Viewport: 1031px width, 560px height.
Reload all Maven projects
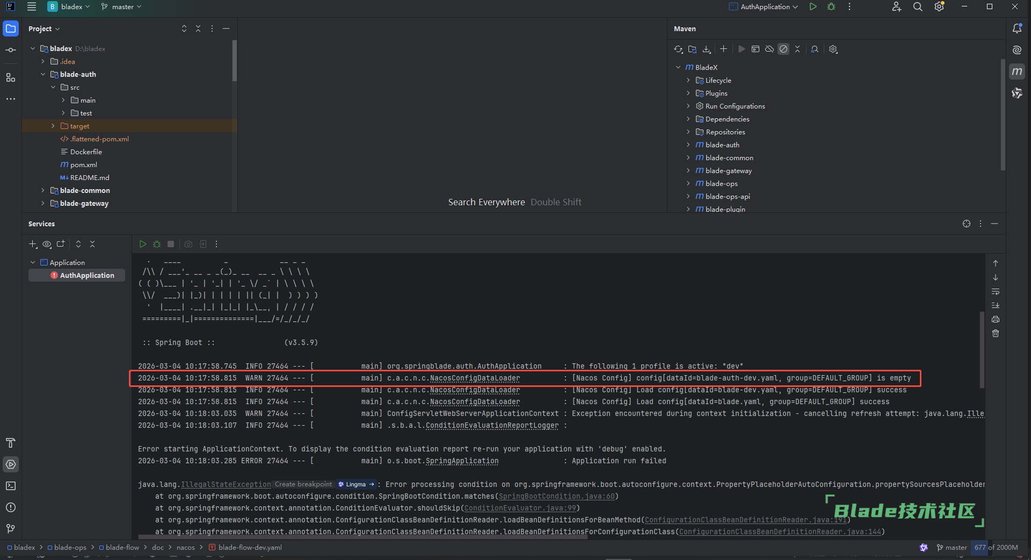point(678,49)
